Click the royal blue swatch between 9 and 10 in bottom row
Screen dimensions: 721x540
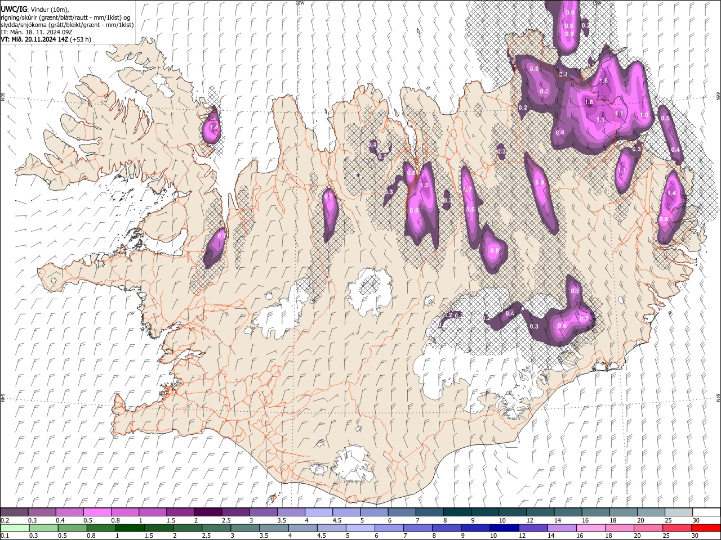click(x=475, y=528)
